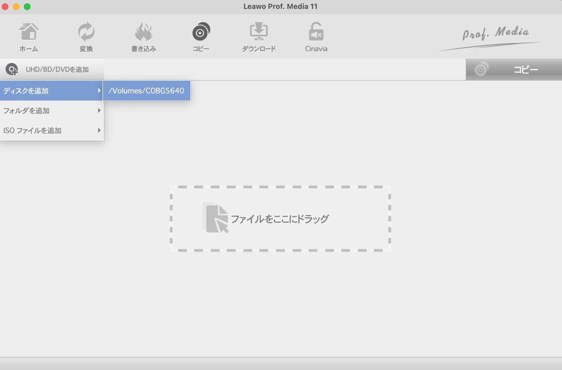Start the large コピー button at right
The image size is (562, 370).
click(514, 69)
